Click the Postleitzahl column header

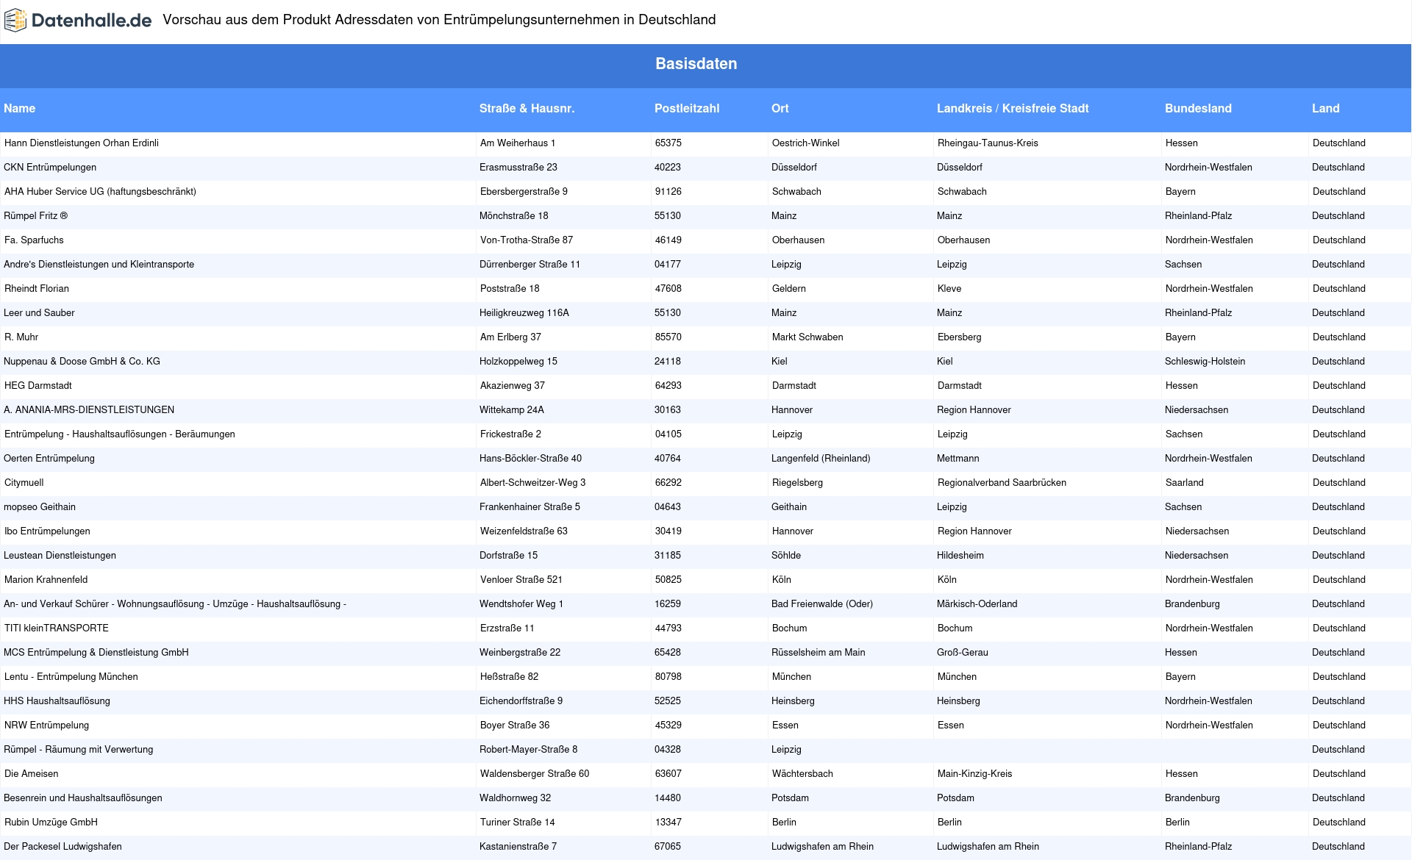(687, 109)
